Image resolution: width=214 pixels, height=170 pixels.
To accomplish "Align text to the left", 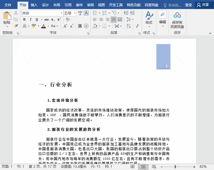I will click(95, 19).
